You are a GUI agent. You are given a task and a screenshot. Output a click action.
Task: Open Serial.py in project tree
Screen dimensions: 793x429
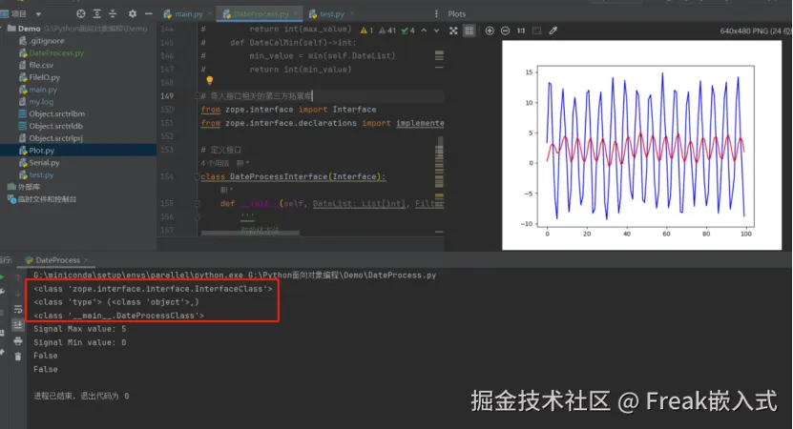[x=44, y=163]
